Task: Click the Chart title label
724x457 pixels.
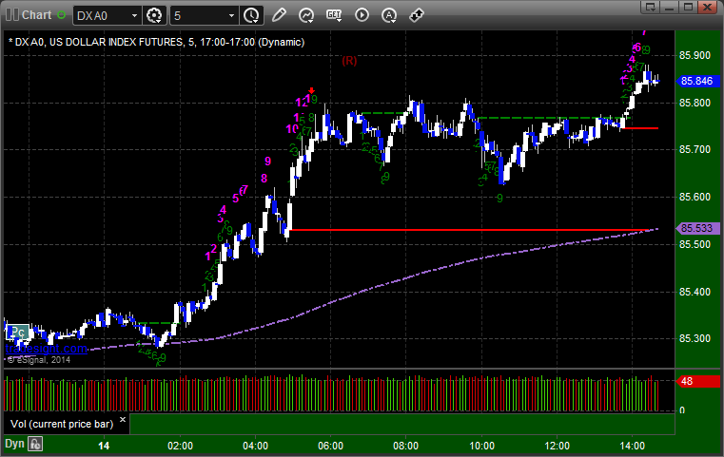Action: click(x=36, y=15)
